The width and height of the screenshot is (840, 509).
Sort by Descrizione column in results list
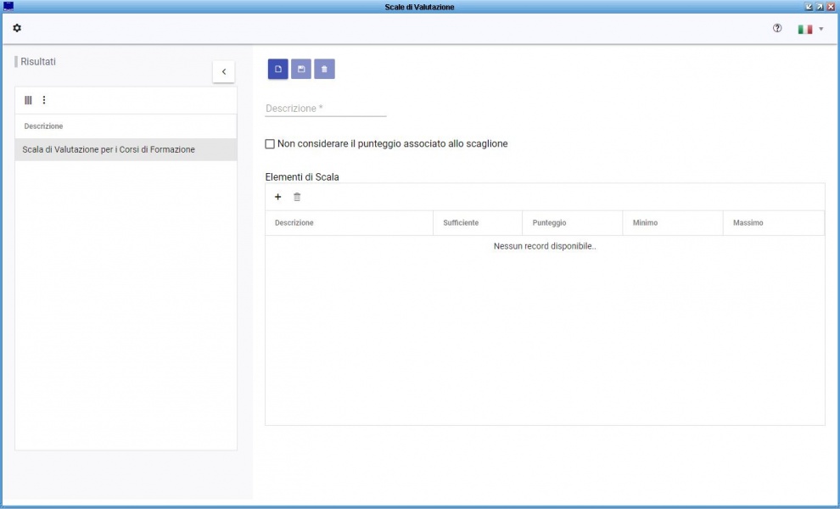coord(44,126)
